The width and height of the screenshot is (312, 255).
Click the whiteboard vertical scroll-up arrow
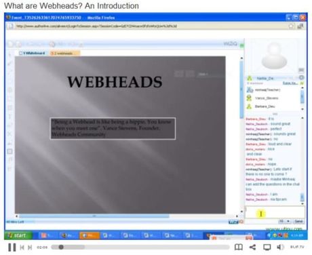click(x=241, y=58)
